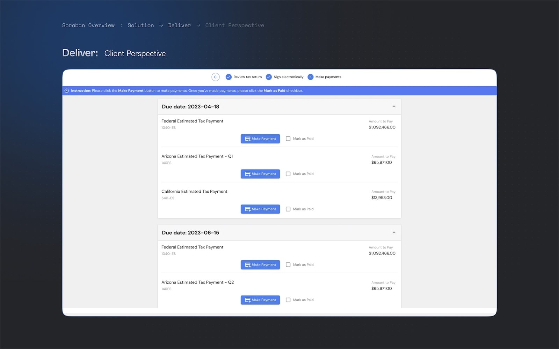Click the California Estimated Tax Payment title
Screen dimensions: 559x349
point(194,191)
